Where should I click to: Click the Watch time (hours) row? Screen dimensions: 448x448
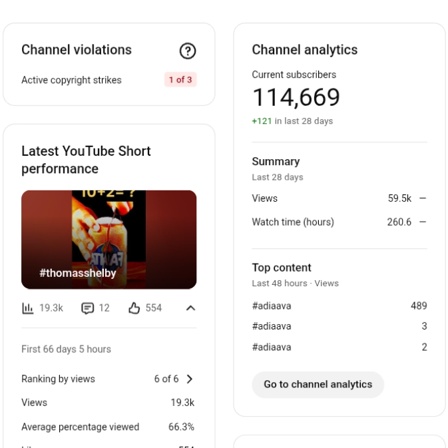pos(339,222)
